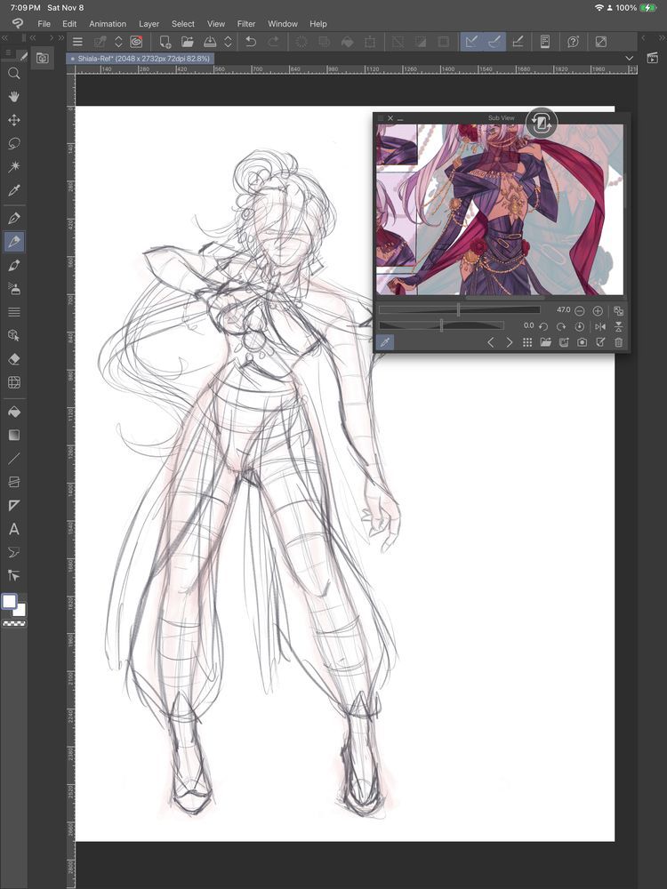Rotate Sub View image right
Screen dimensions: 667x889
(x=561, y=326)
